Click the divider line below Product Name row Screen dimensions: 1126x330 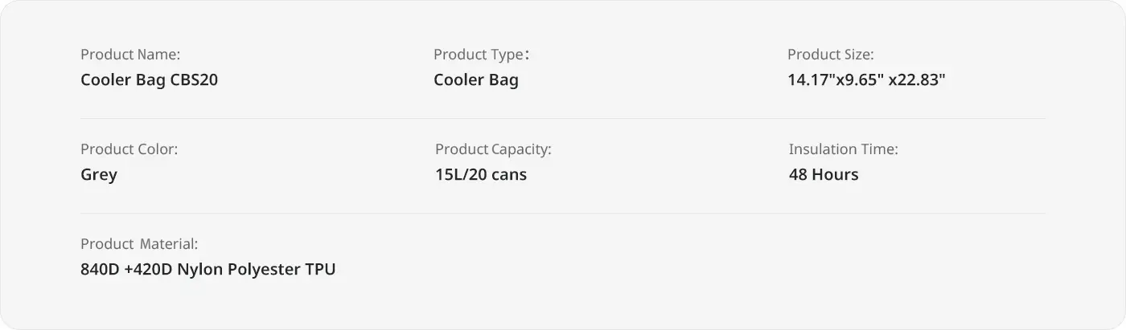[x=563, y=119]
